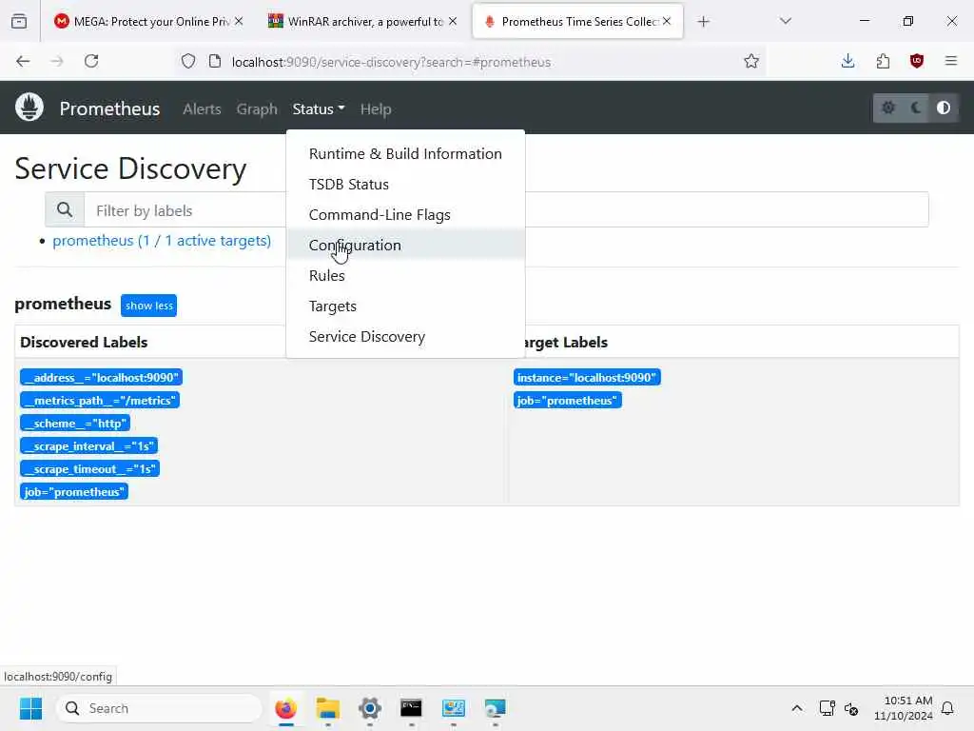Bookmark this page with the star
Image resolution: width=974 pixels, height=731 pixels.
pos(751,62)
